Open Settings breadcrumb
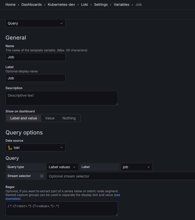This screenshot has height=220, width=195. [x=101, y=5]
